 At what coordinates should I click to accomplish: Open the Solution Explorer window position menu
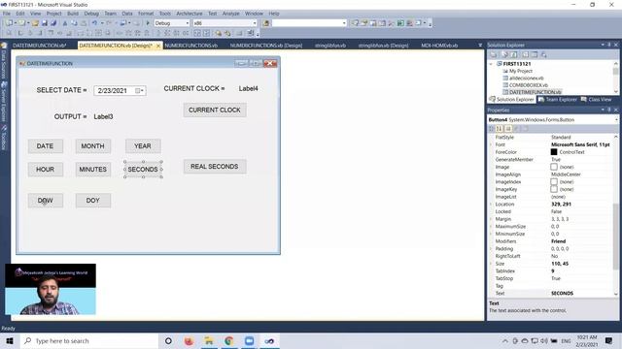603,45
